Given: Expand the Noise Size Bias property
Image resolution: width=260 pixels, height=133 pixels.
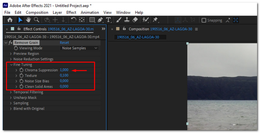Looking at the screenshot, I should click(16, 81).
